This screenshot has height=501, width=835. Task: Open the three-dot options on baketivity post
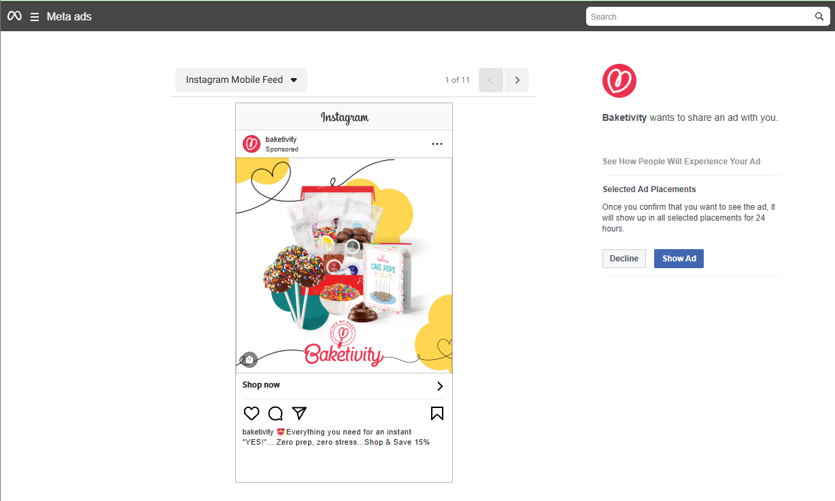(x=437, y=144)
